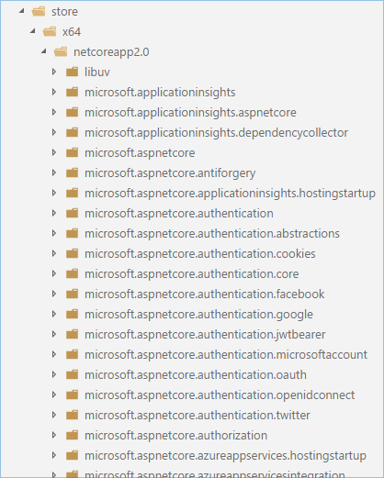
Task: Select microsoft.aspnetcore.authentication label
Action: tap(179, 214)
